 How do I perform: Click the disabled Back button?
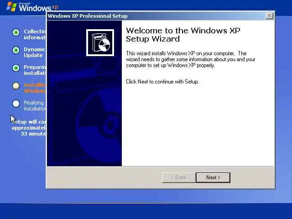[179, 177]
